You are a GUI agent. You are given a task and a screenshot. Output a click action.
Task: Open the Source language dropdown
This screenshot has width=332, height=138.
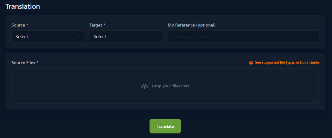click(x=48, y=36)
